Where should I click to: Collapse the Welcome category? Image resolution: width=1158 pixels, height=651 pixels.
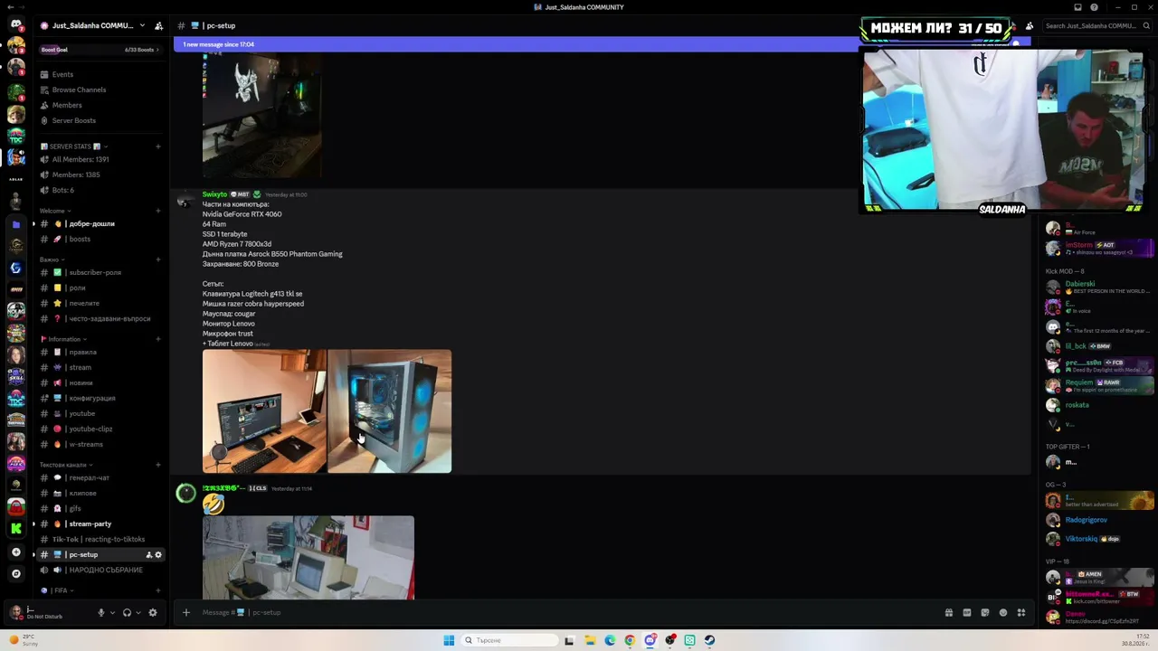tap(54, 211)
